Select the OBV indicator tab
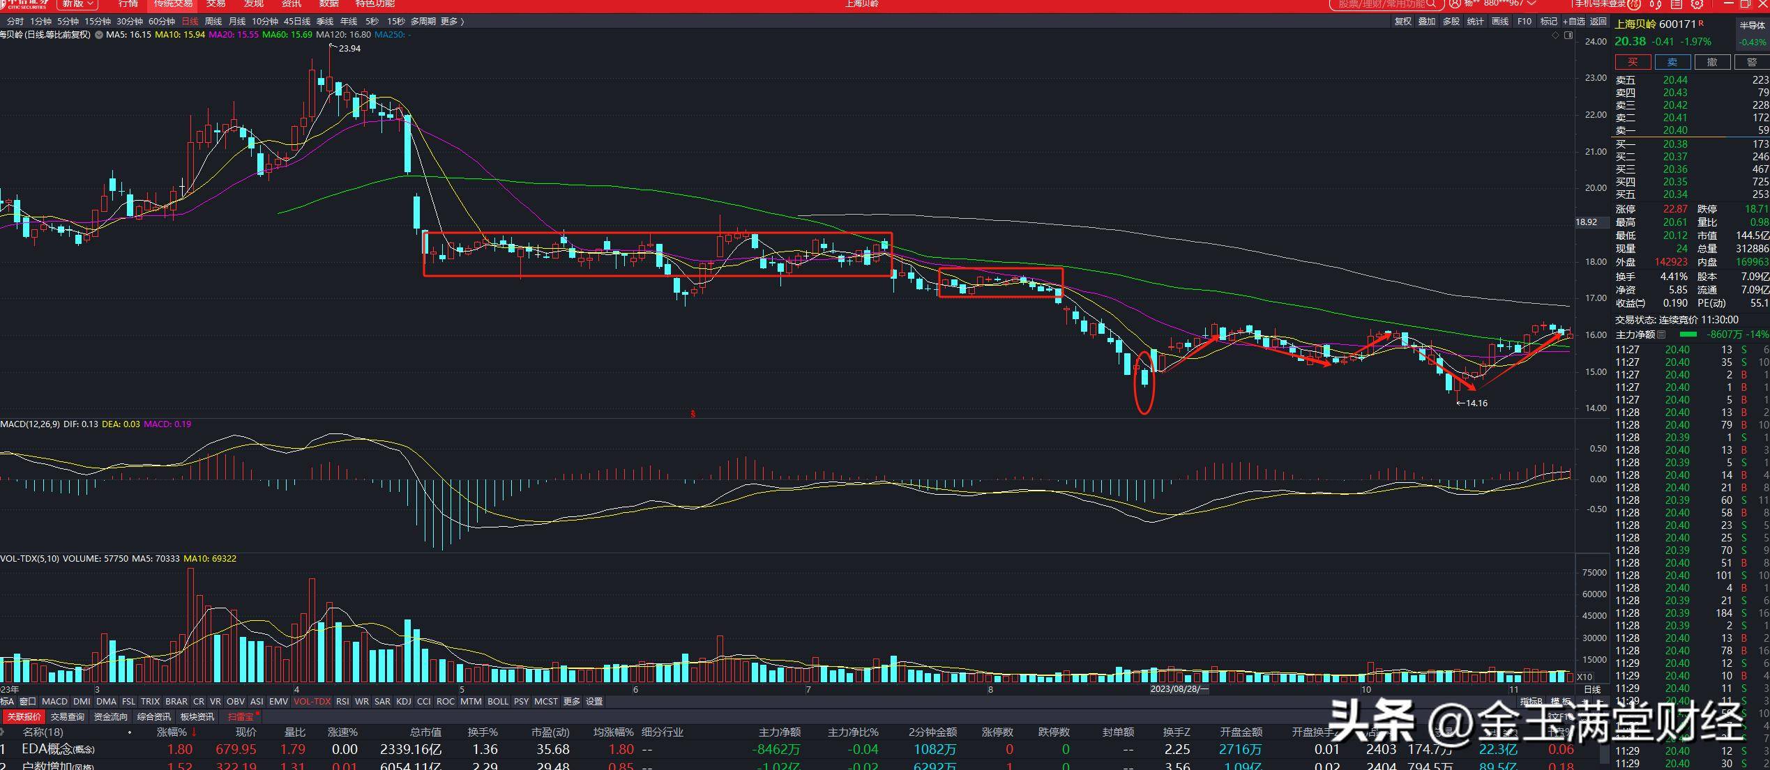This screenshot has height=770, width=1770. [236, 702]
